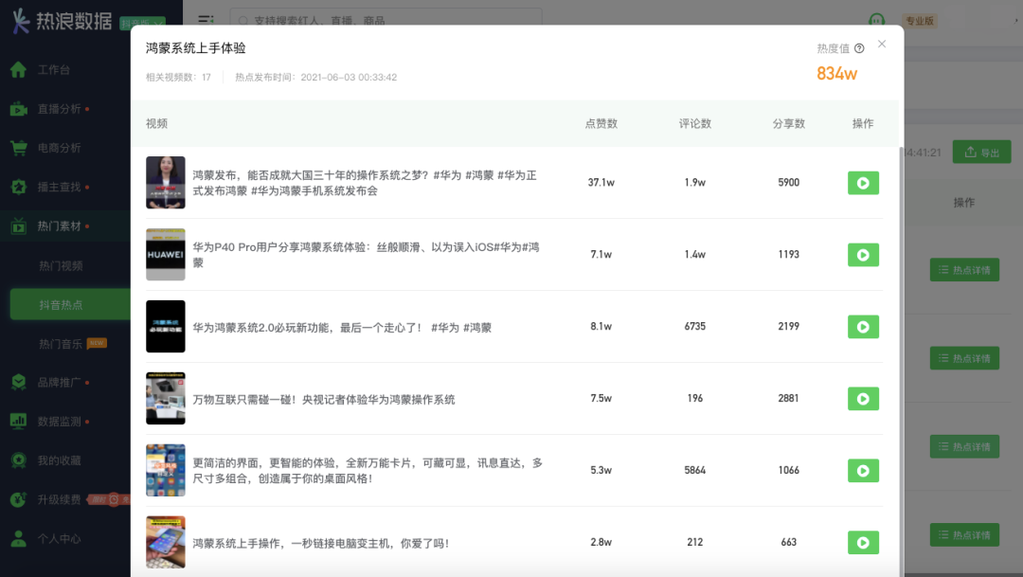Viewport: 1023px width, 577px height.
Task: Click the 直播分析 camera icon
Action: [18, 108]
